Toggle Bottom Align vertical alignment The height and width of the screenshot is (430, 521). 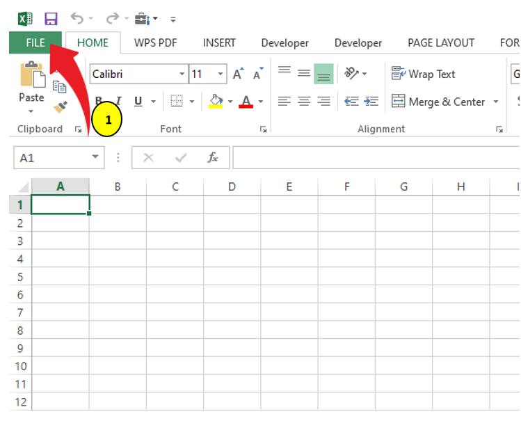coord(323,74)
